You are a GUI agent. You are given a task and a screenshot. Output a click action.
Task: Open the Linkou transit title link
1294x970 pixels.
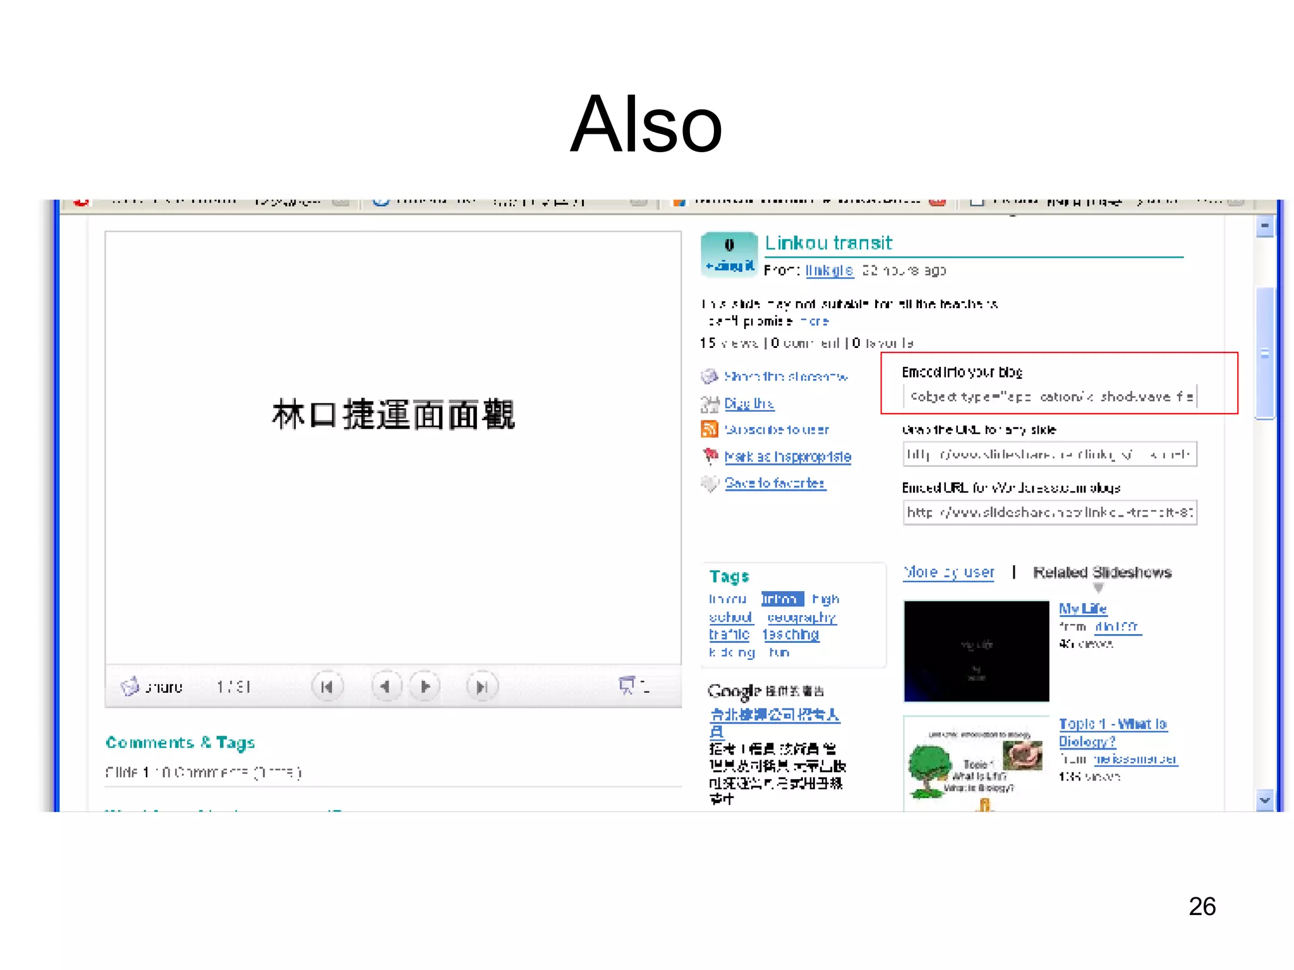pyautogui.click(x=828, y=243)
